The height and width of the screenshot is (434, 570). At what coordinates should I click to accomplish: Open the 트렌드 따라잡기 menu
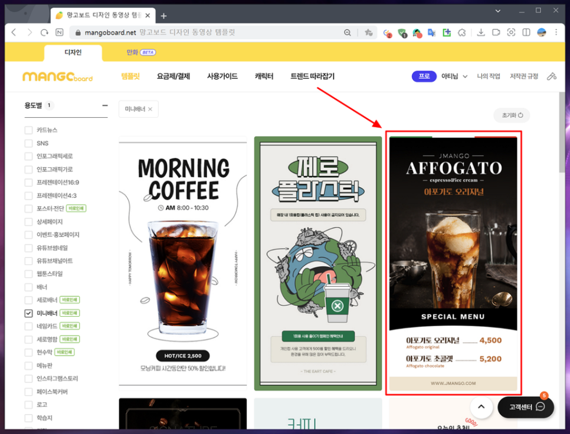click(x=312, y=76)
